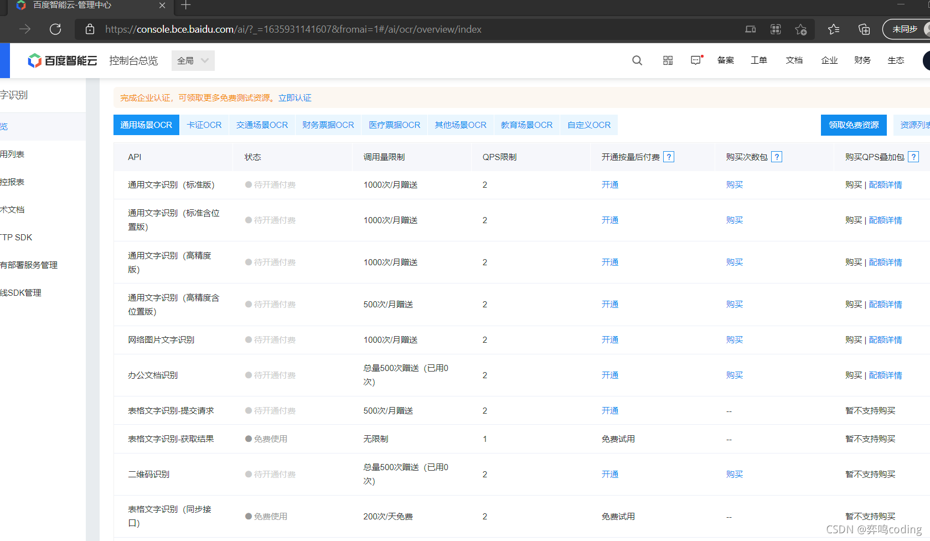Open the console search magnifier icon
Screen dimensions: 930x541
pos(637,60)
